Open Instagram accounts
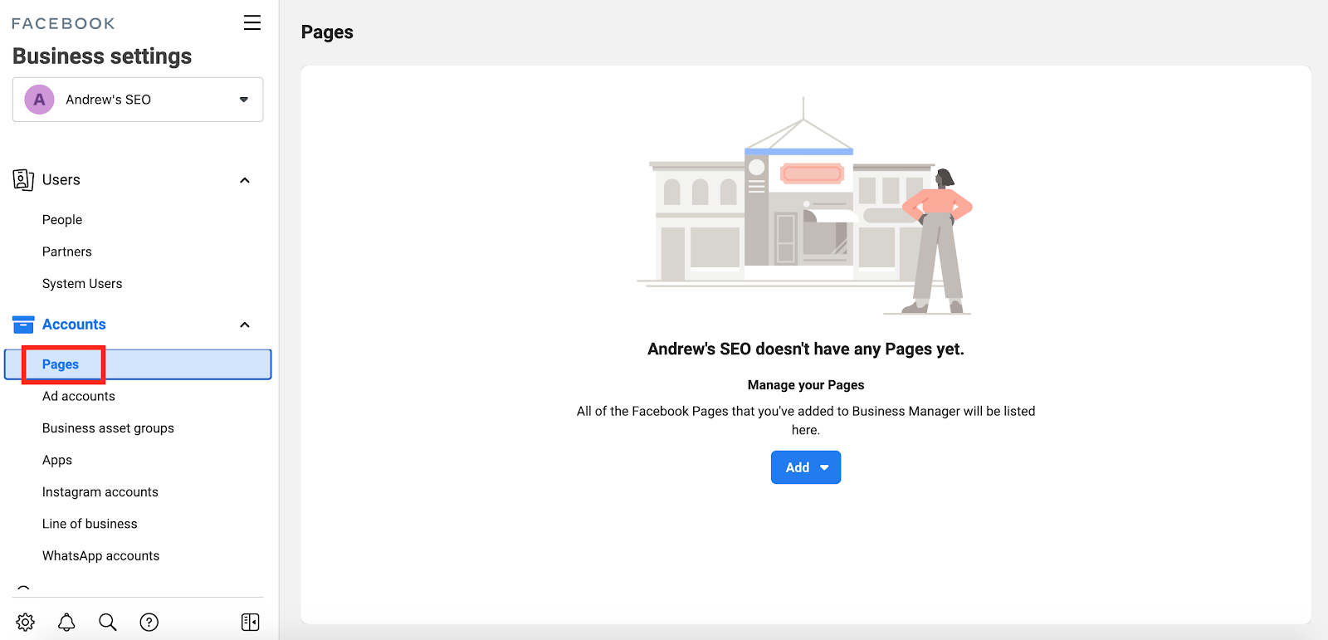 [100, 492]
